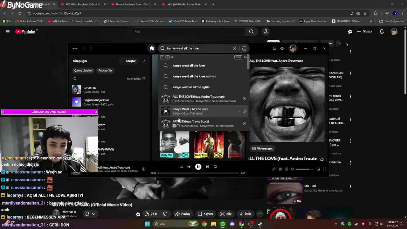
Task: Clear the Spotify search field text
Action: coord(235,48)
